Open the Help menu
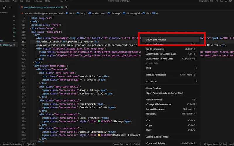 coord(47,1)
